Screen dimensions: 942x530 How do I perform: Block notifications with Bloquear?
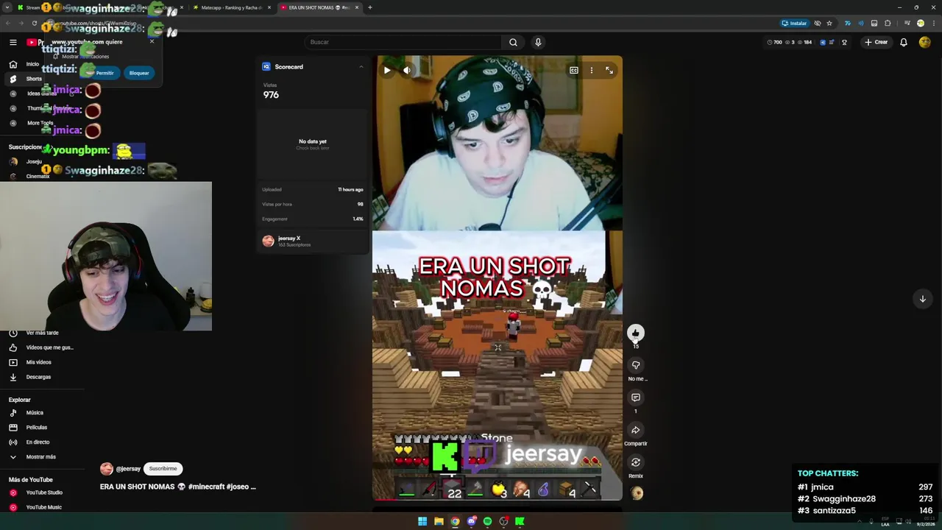click(x=139, y=73)
